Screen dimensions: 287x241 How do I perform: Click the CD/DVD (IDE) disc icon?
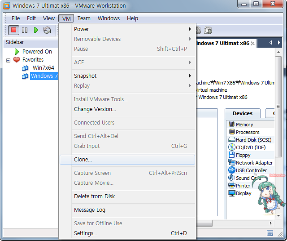pos(232,147)
